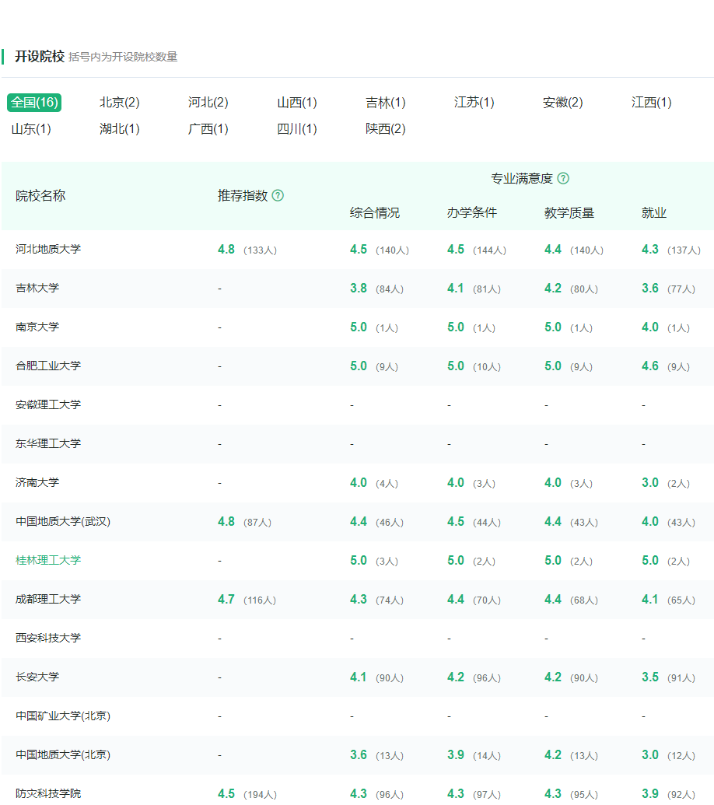The height and width of the screenshot is (805, 714).
Task: Click the 开设院校 section title
Action: tap(40, 56)
